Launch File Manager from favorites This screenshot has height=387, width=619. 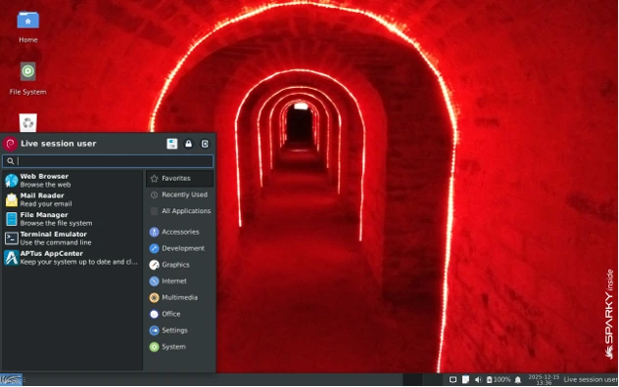tap(72, 219)
